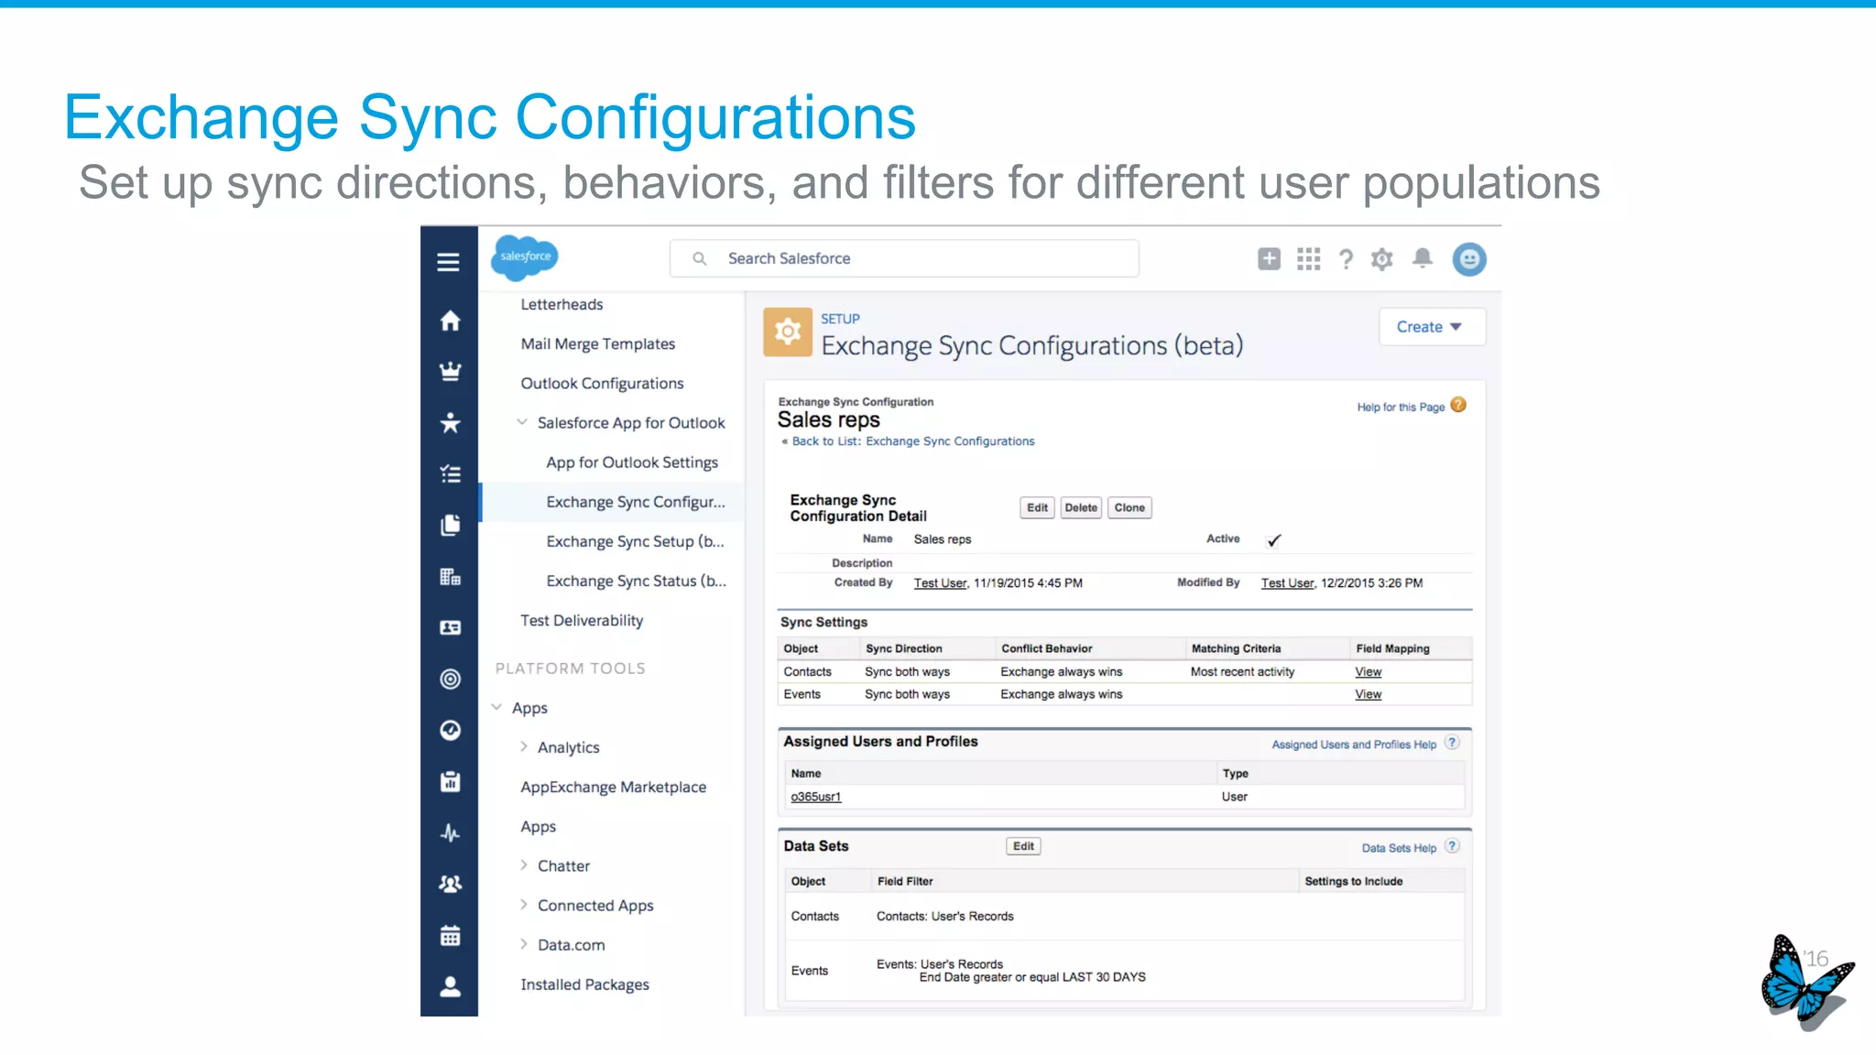Select Letterheads in setup tree

[x=562, y=304]
